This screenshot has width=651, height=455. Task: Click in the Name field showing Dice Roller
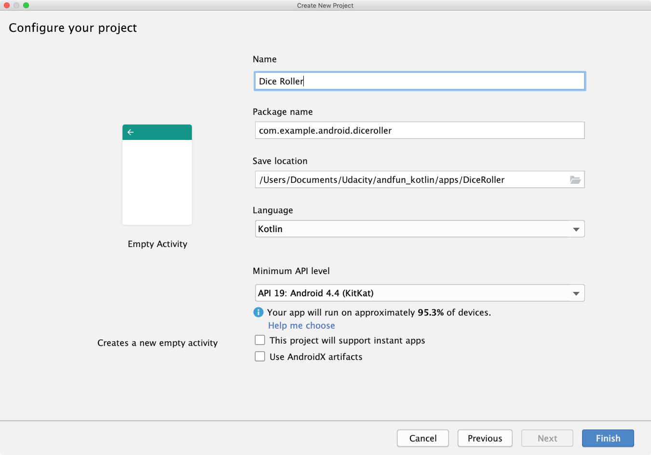coord(420,81)
